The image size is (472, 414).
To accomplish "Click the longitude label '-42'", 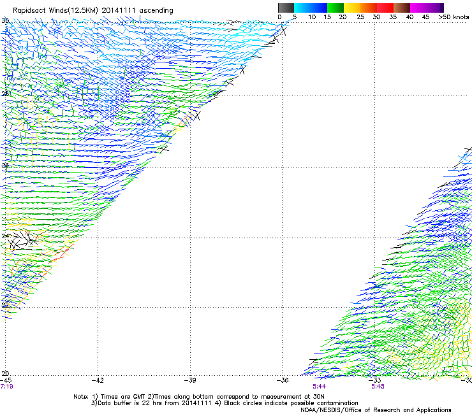I will click(98, 380).
